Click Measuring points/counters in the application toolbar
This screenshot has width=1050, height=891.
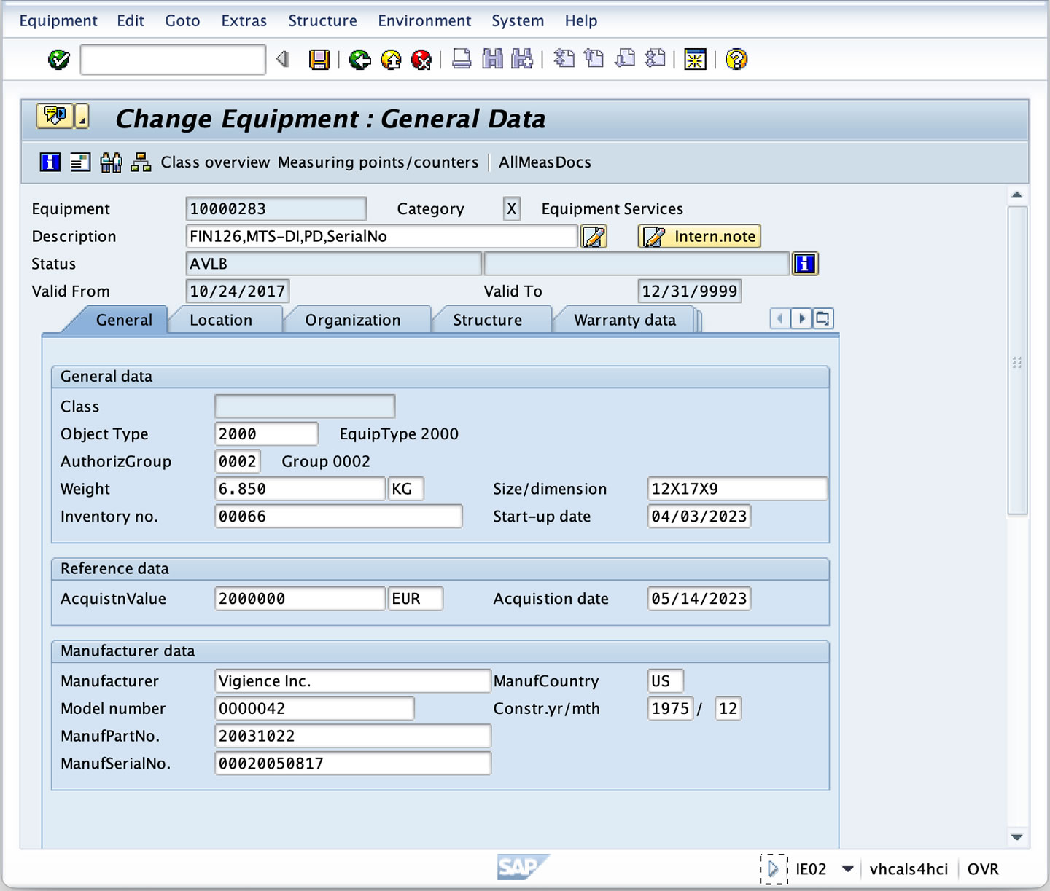[377, 162]
